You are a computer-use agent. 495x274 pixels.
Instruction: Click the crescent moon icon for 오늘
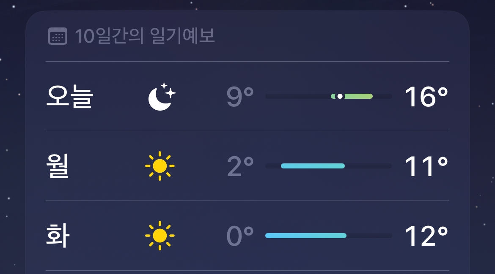point(161,97)
